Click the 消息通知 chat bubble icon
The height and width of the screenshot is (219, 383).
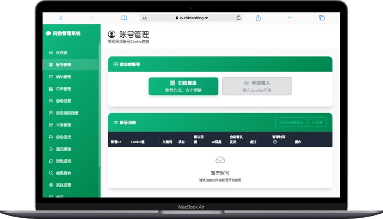51,161
